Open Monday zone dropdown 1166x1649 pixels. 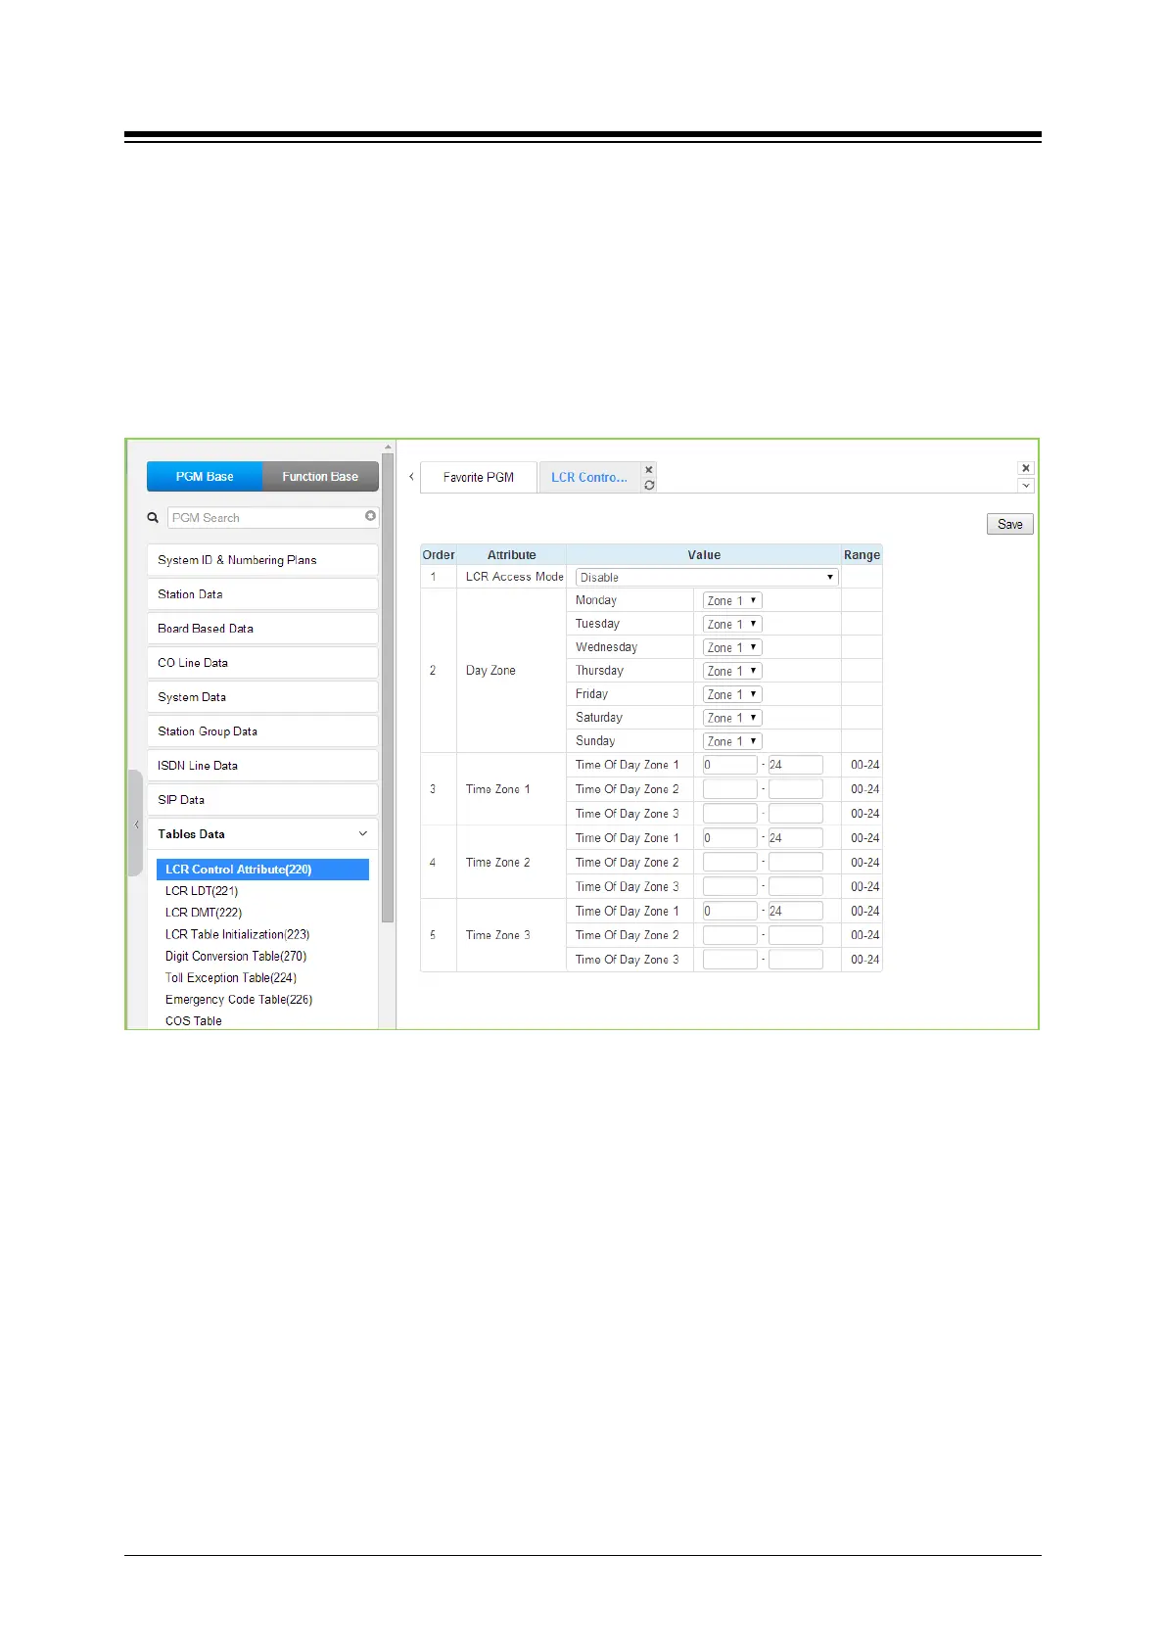[732, 600]
